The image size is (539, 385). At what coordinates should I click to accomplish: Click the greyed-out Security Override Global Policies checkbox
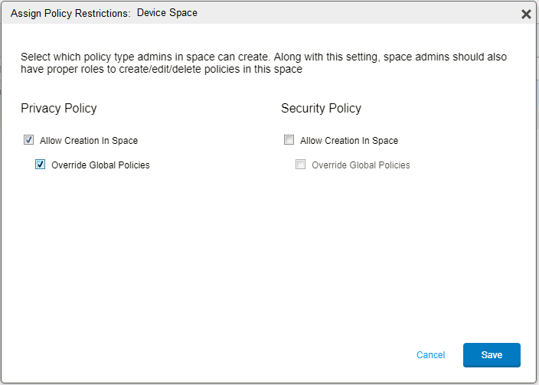pyautogui.click(x=301, y=165)
